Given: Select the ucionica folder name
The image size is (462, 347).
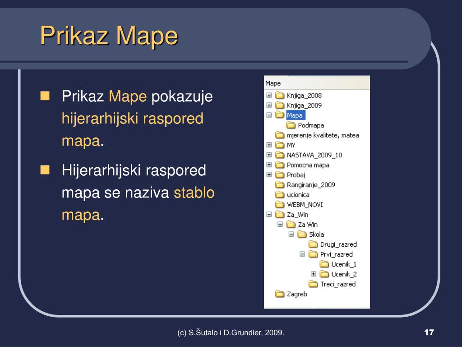Looking at the screenshot, I should 298,195.
